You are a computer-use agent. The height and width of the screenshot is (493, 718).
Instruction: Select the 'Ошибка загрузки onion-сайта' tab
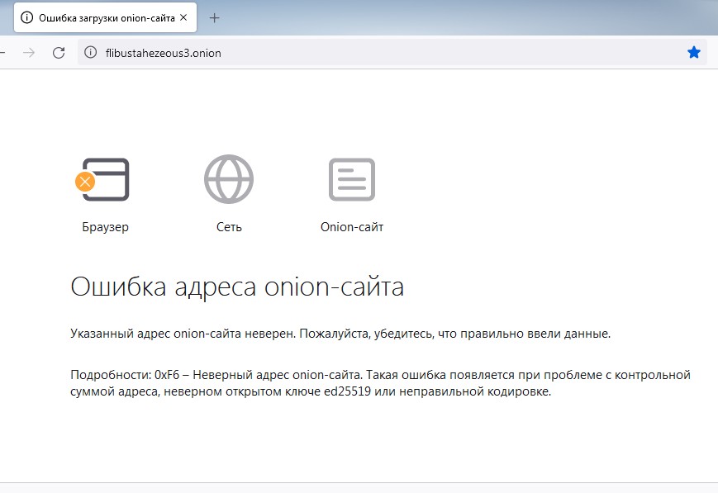coord(103,17)
